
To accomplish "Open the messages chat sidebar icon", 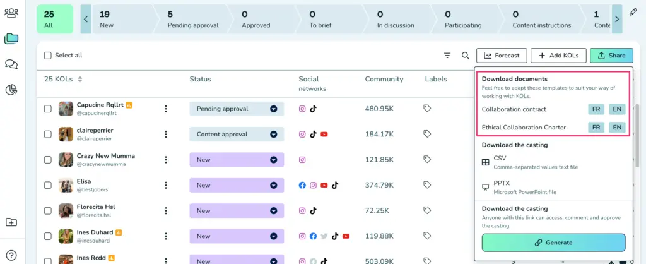I will click(x=11, y=64).
